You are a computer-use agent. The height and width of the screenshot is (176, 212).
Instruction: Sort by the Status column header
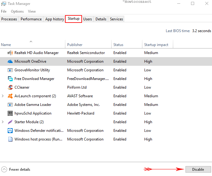click(127, 45)
